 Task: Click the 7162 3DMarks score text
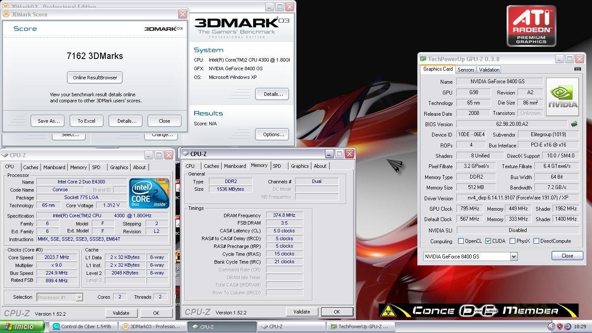(x=95, y=56)
